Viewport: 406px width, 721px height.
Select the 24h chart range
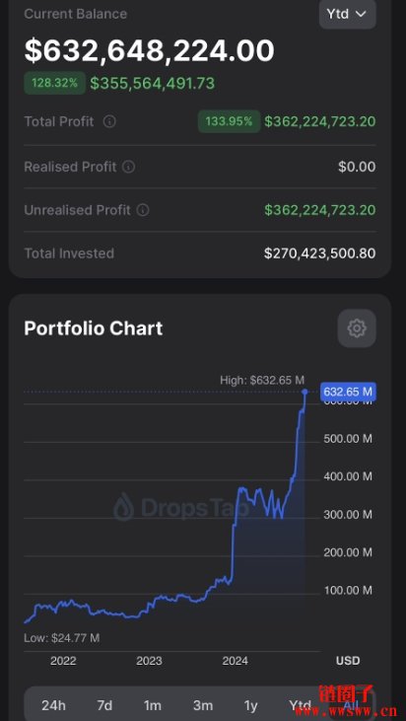coord(53,705)
